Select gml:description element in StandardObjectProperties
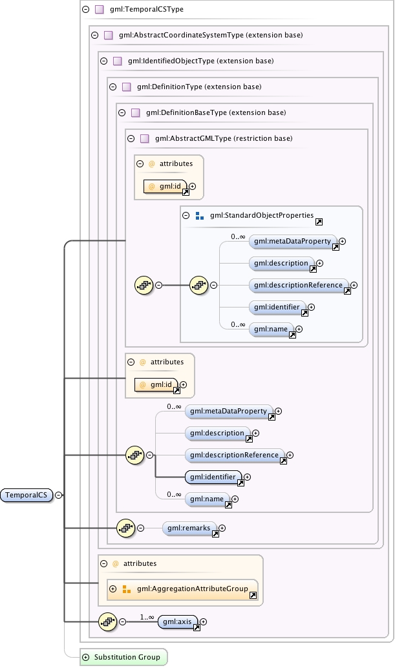The height and width of the screenshot is (668, 395). coord(282,264)
